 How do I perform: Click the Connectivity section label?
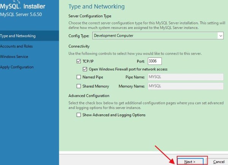[x=79, y=46]
